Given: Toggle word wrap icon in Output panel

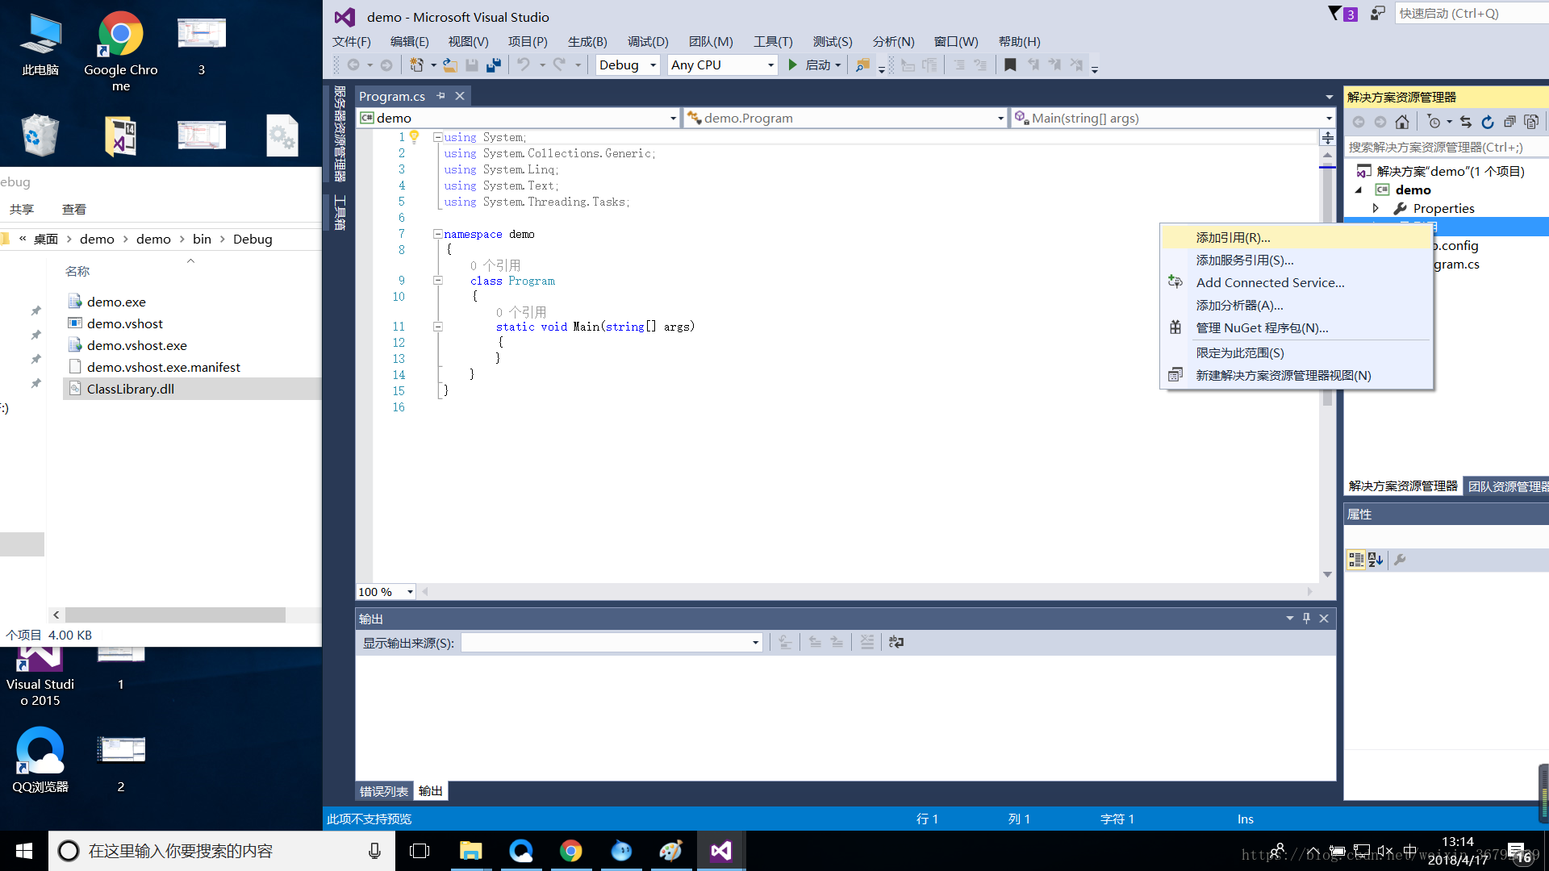Looking at the screenshot, I should [896, 643].
